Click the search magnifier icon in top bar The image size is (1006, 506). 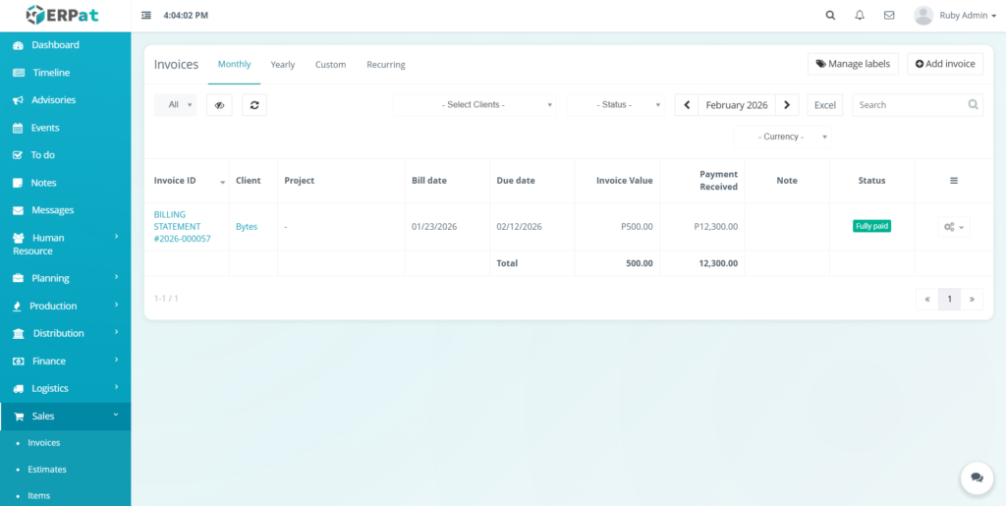click(x=830, y=16)
